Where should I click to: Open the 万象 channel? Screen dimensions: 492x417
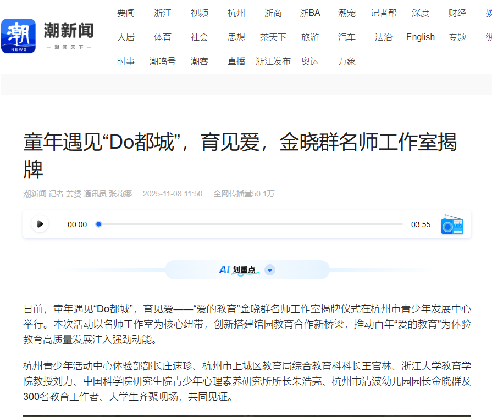click(347, 61)
